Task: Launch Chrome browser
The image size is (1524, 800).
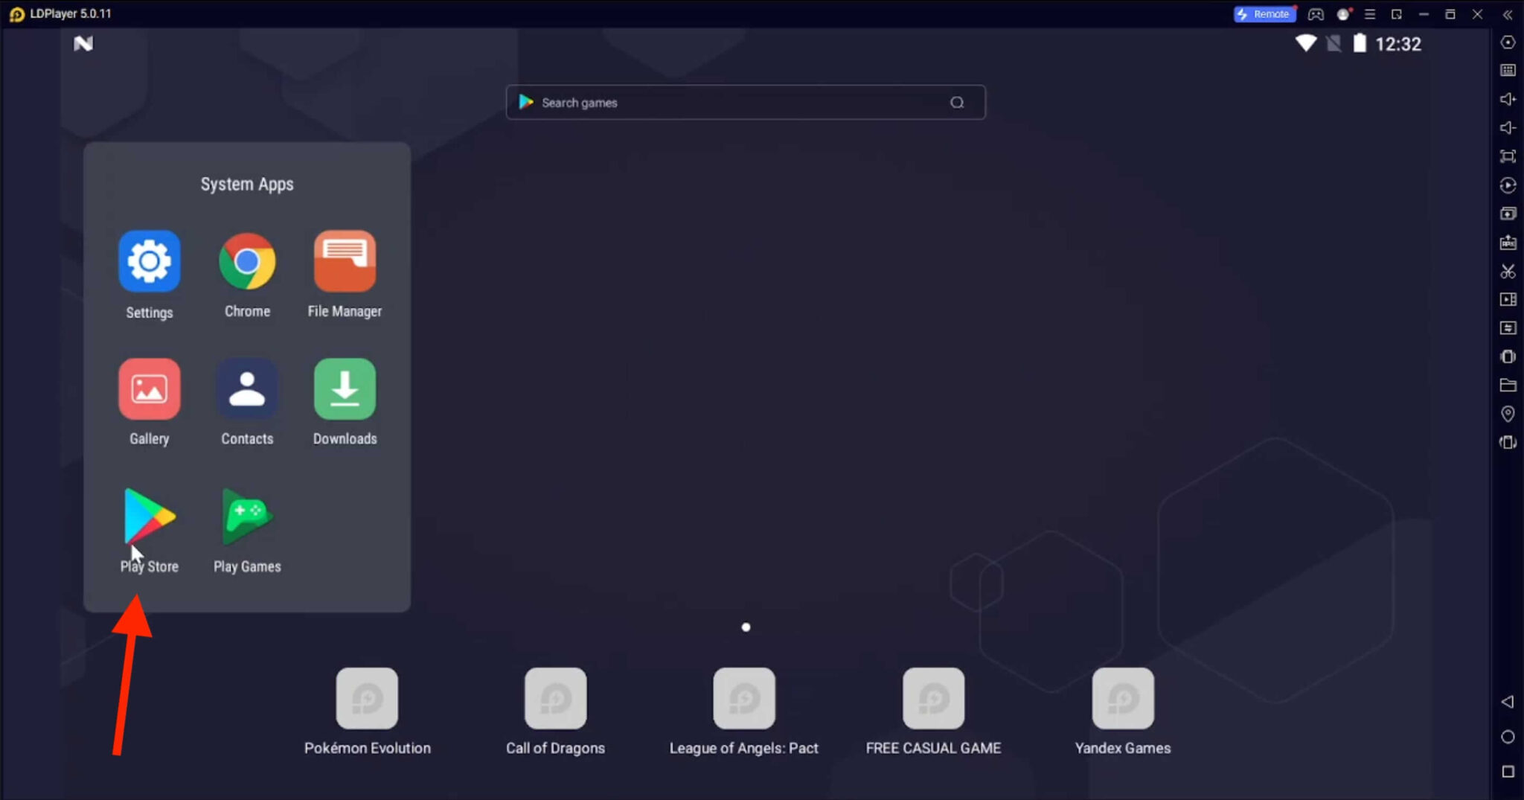Action: (x=247, y=261)
